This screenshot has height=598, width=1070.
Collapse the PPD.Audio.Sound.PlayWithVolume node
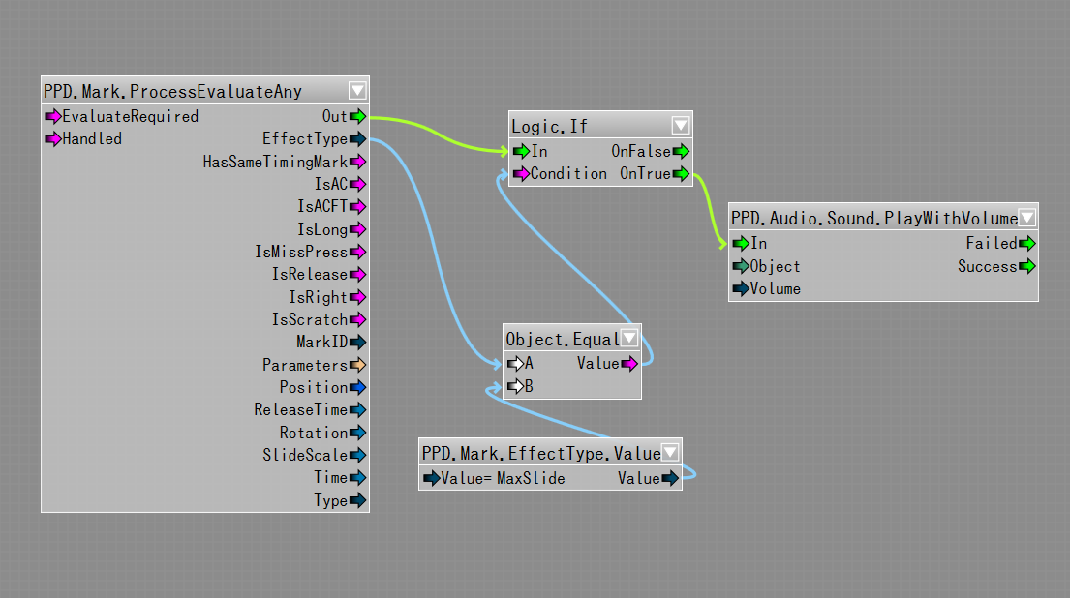(x=1026, y=219)
